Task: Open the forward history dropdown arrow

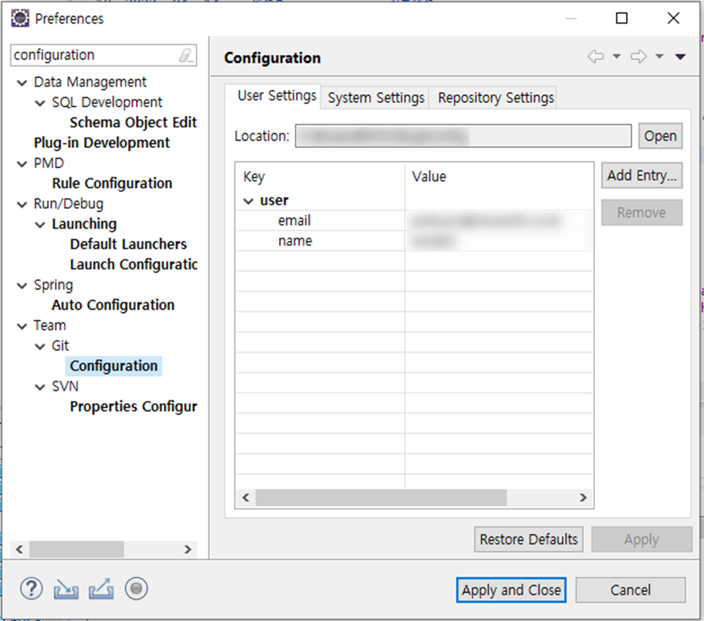Action: (x=659, y=56)
